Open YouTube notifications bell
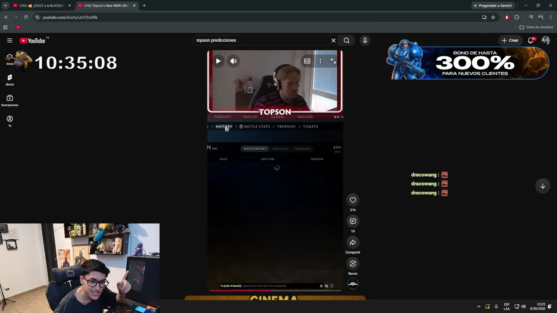Image resolution: width=557 pixels, height=313 pixels. point(531,40)
